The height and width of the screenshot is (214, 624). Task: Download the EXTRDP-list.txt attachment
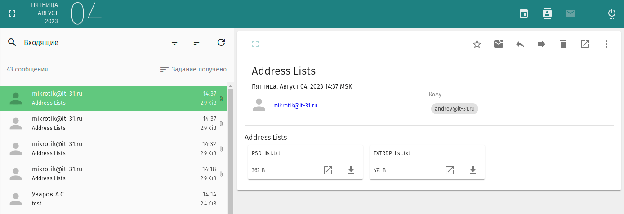pos(473,170)
